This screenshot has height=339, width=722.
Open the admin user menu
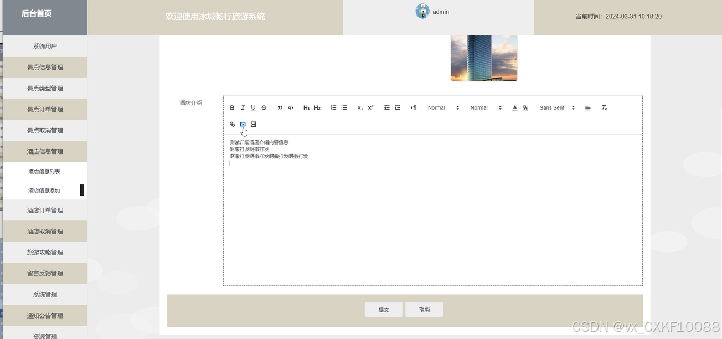441,12
